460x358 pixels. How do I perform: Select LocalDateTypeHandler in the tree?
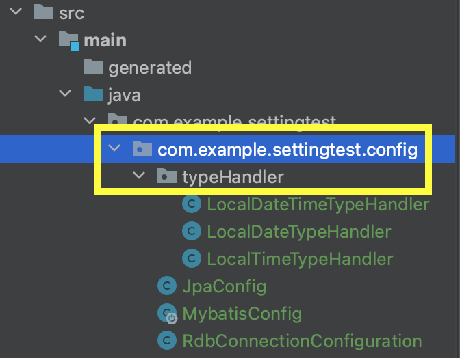click(299, 232)
